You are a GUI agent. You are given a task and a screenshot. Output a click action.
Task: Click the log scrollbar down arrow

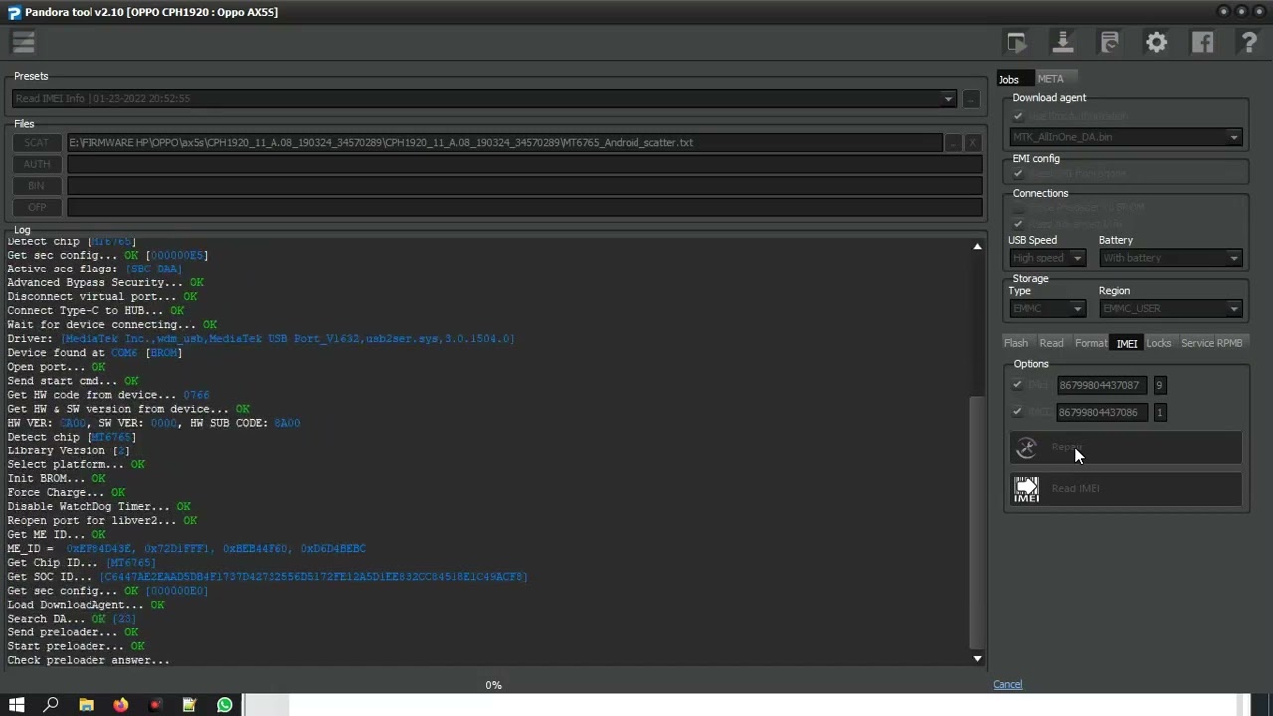click(x=977, y=658)
